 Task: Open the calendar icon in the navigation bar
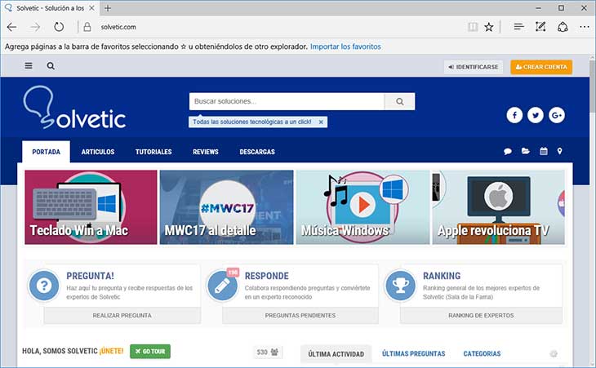point(544,151)
